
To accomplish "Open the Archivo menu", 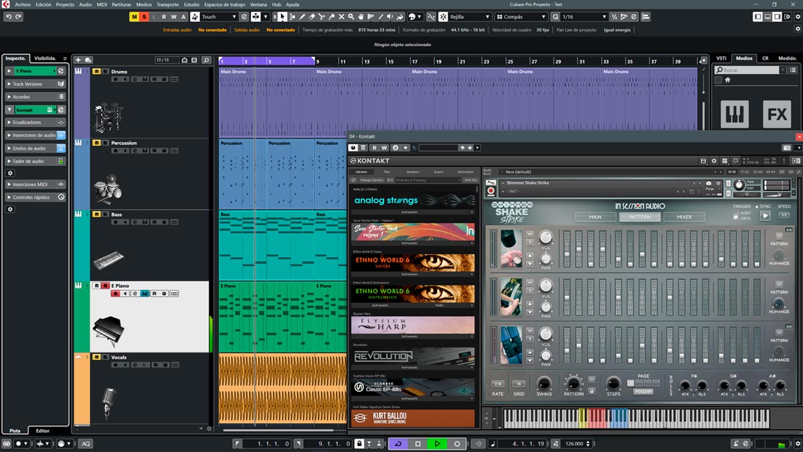I will coord(22,5).
